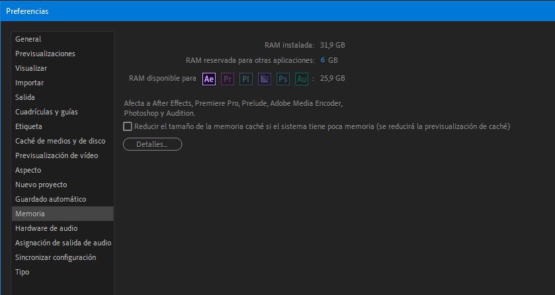The image size is (555, 295).
Task: Click the Premiere Pro Pr icon
Action: [x=228, y=79]
